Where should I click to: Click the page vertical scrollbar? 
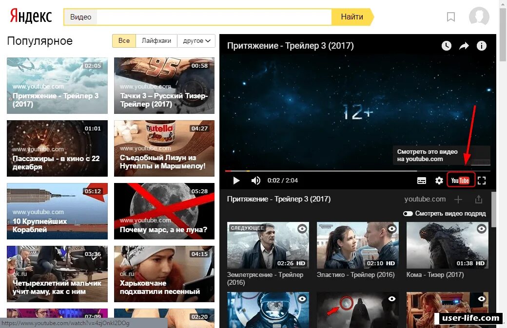[503, 36]
